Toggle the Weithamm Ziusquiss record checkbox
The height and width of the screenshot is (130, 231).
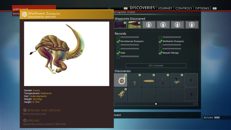160,41
